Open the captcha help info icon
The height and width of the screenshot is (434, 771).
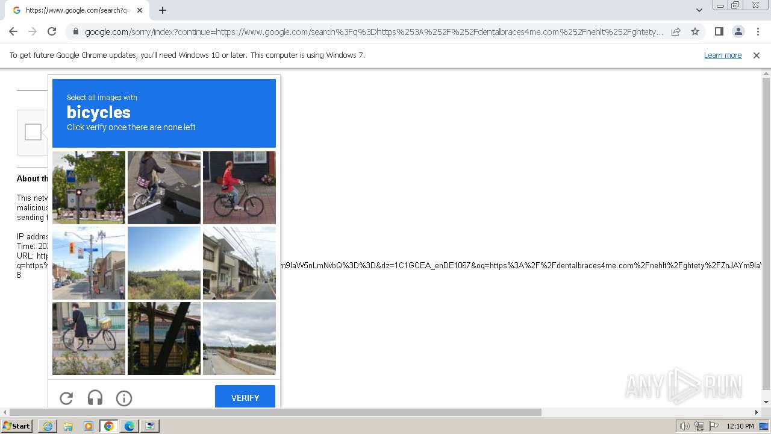[x=124, y=398]
